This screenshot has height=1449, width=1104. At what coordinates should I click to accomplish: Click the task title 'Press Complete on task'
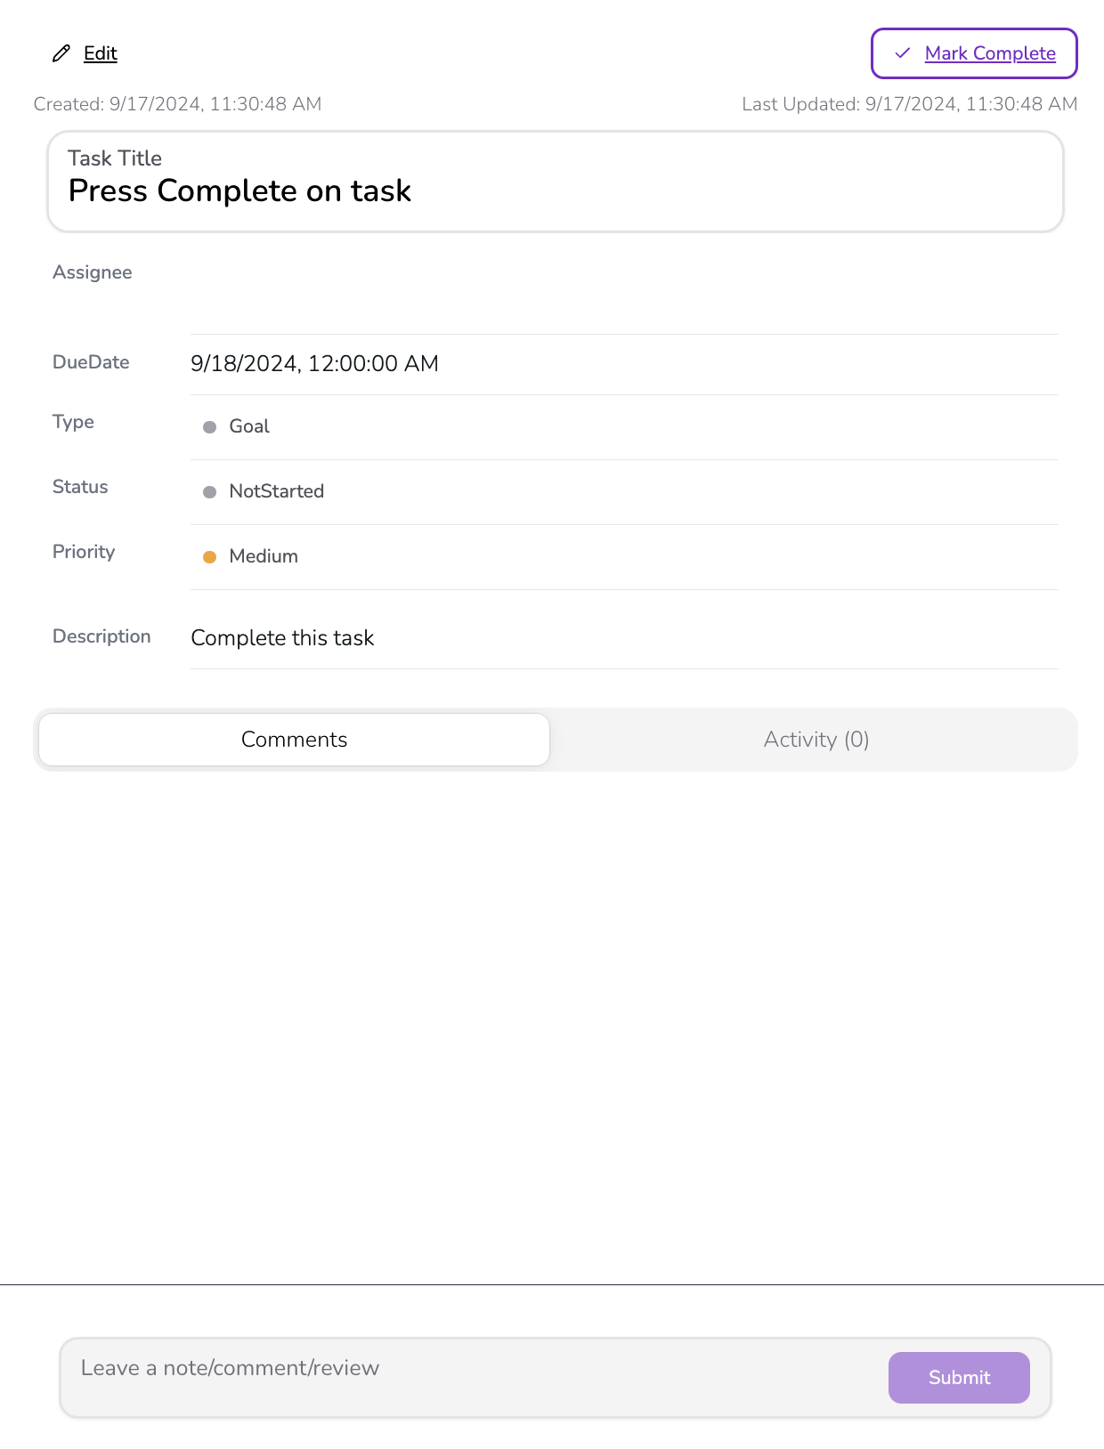(x=239, y=190)
